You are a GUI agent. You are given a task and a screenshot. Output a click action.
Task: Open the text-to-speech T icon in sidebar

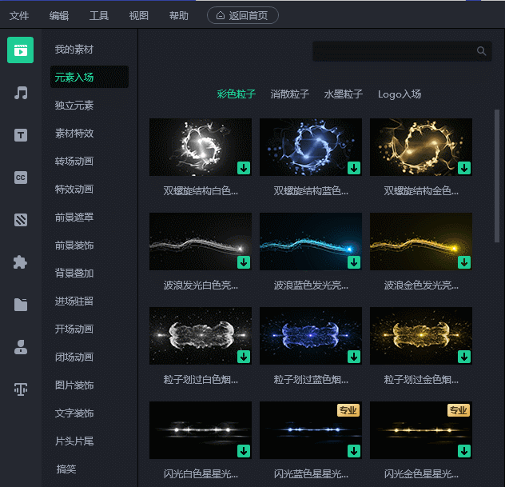[x=21, y=389]
